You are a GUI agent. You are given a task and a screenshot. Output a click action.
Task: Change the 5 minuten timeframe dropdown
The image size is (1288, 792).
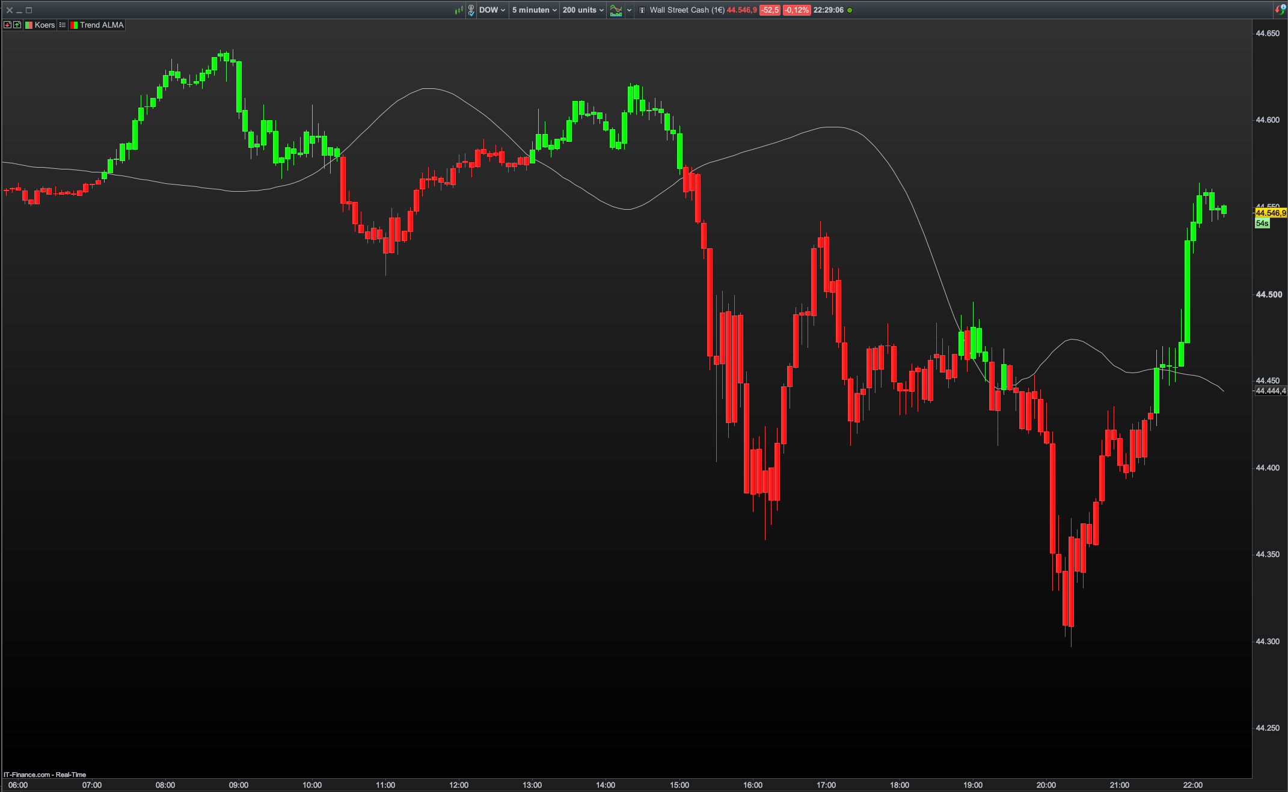pyautogui.click(x=534, y=10)
